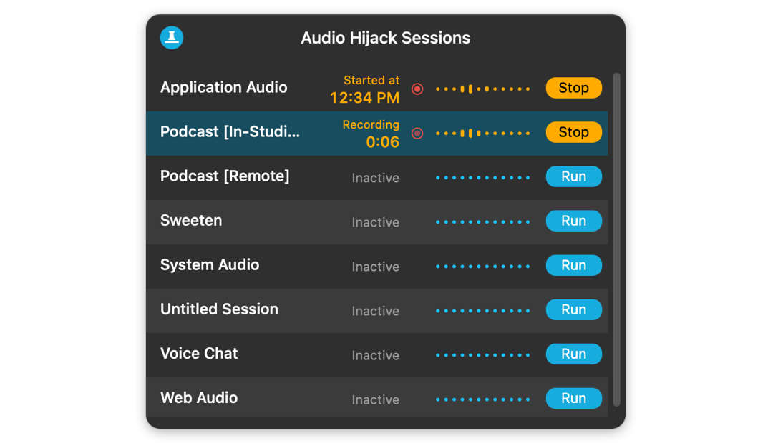Image resolution: width=773 pixels, height=443 pixels.
Task: Select the Voice Chat session name
Action: 199,354
